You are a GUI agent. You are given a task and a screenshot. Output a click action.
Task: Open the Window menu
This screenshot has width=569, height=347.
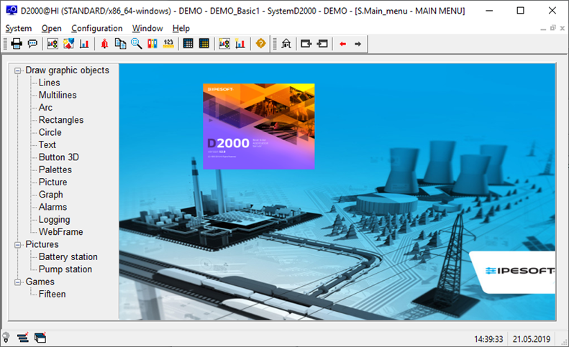pos(147,28)
